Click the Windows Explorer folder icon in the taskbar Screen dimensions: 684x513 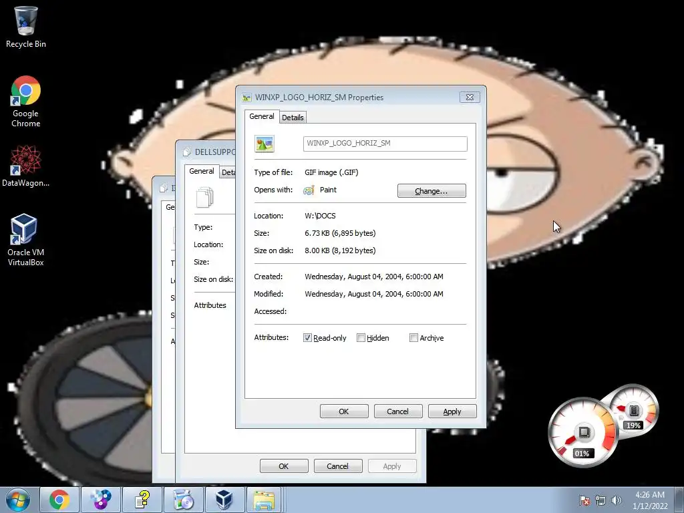click(265, 500)
